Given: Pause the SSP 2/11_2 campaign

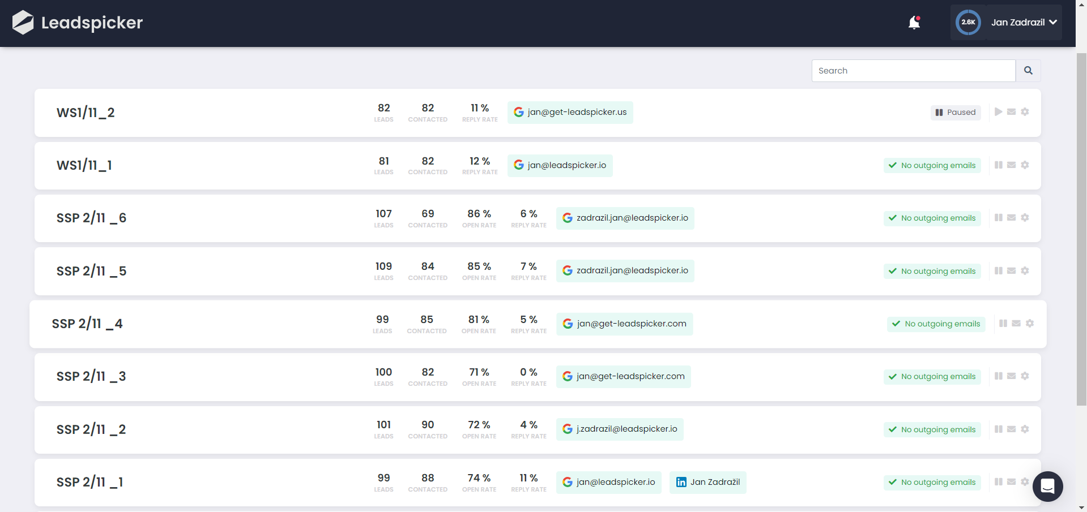Looking at the screenshot, I should [x=998, y=429].
